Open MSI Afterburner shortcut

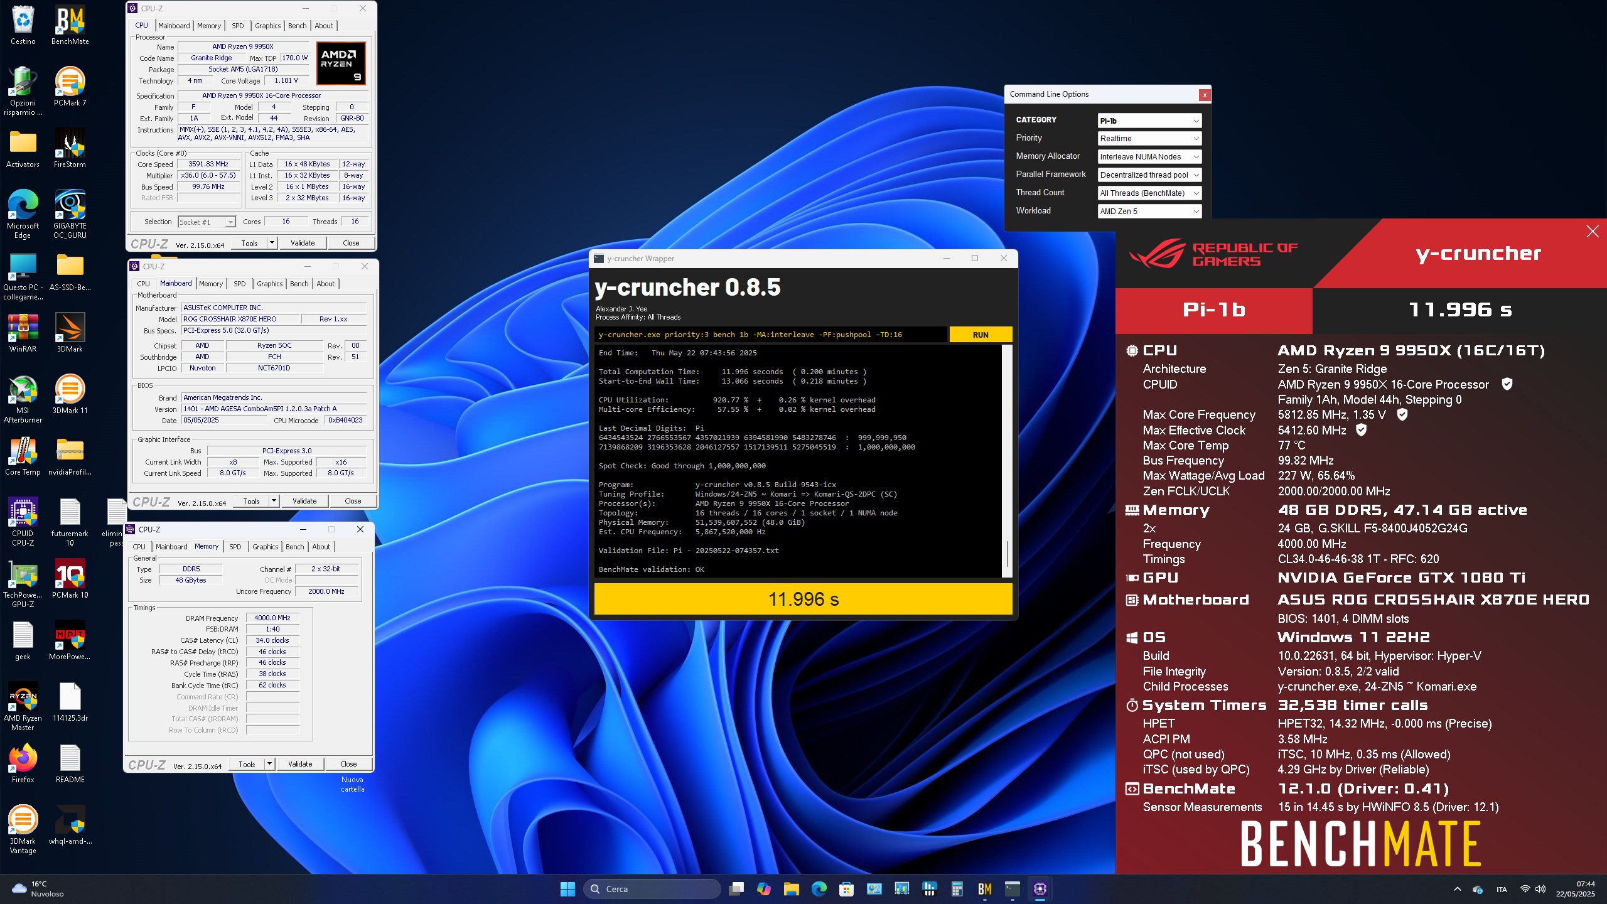[23, 399]
